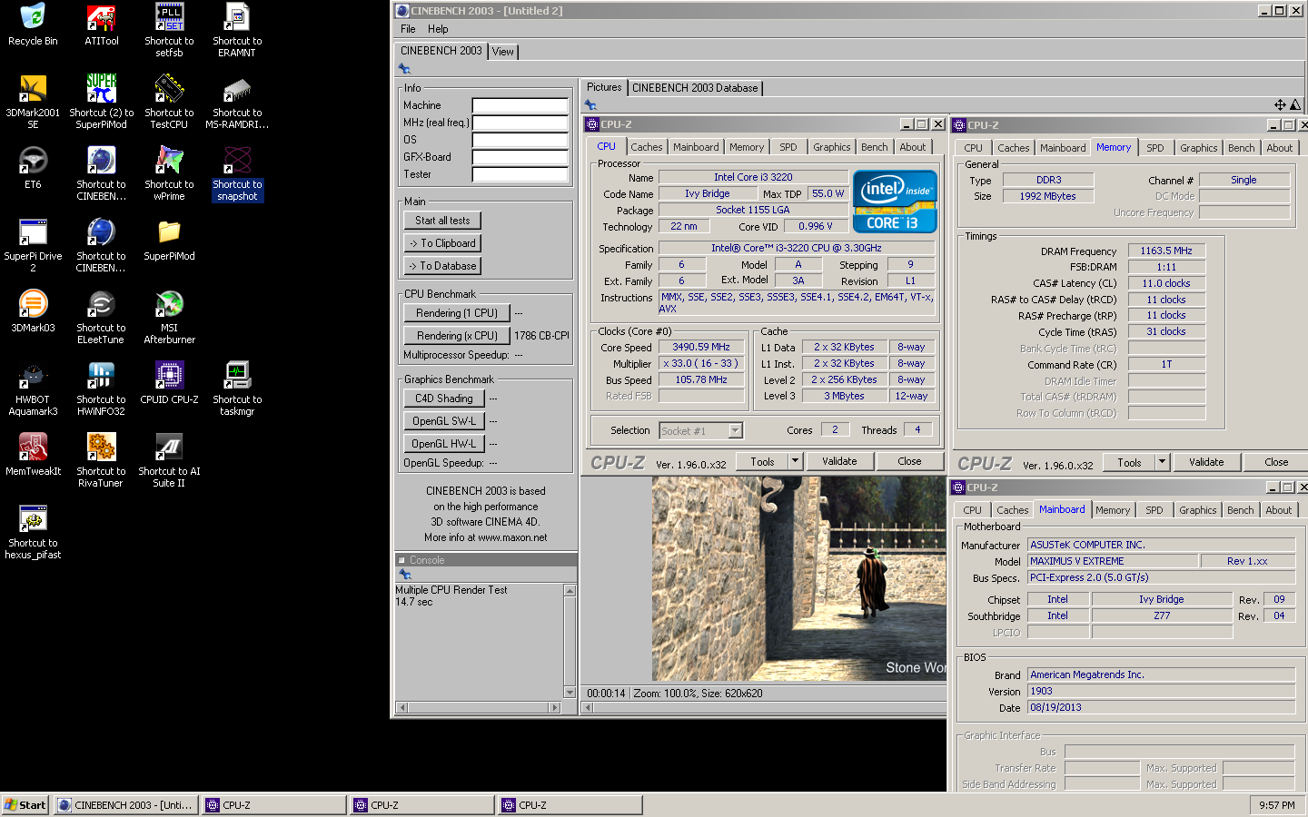Image resolution: width=1308 pixels, height=817 pixels.
Task: Open the Socket #1 selection dropdown
Action: pos(736,430)
